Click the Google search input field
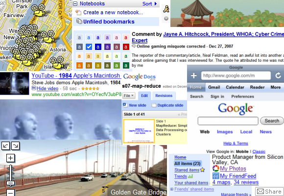Viewport: 284px width, 196px height. pyautogui.click(x=228, y=121)
